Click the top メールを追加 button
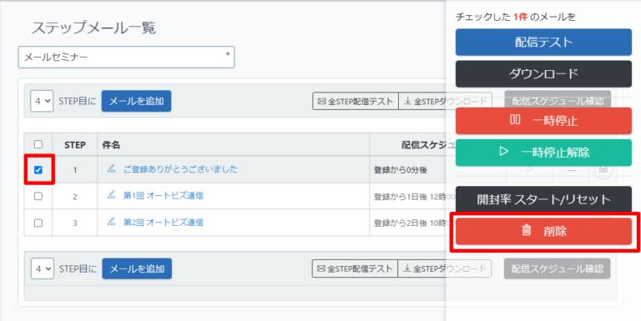Viewport: 641px width, 321px height. click(136, 101)
